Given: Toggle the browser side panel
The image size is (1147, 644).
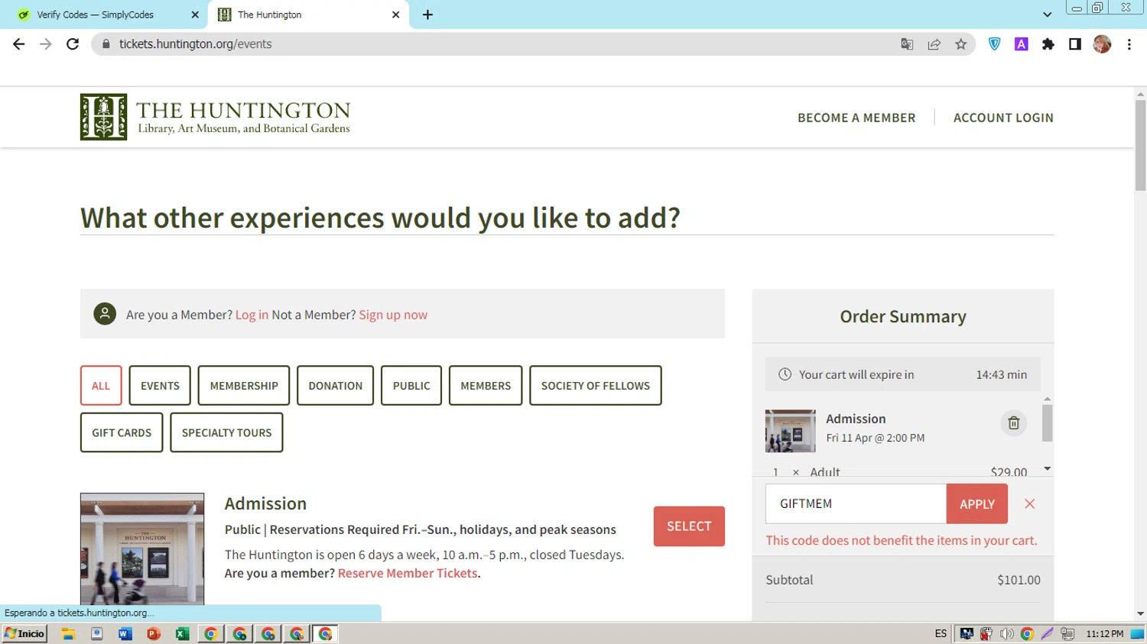Looking at the screenshot, I should [1074, 44].
